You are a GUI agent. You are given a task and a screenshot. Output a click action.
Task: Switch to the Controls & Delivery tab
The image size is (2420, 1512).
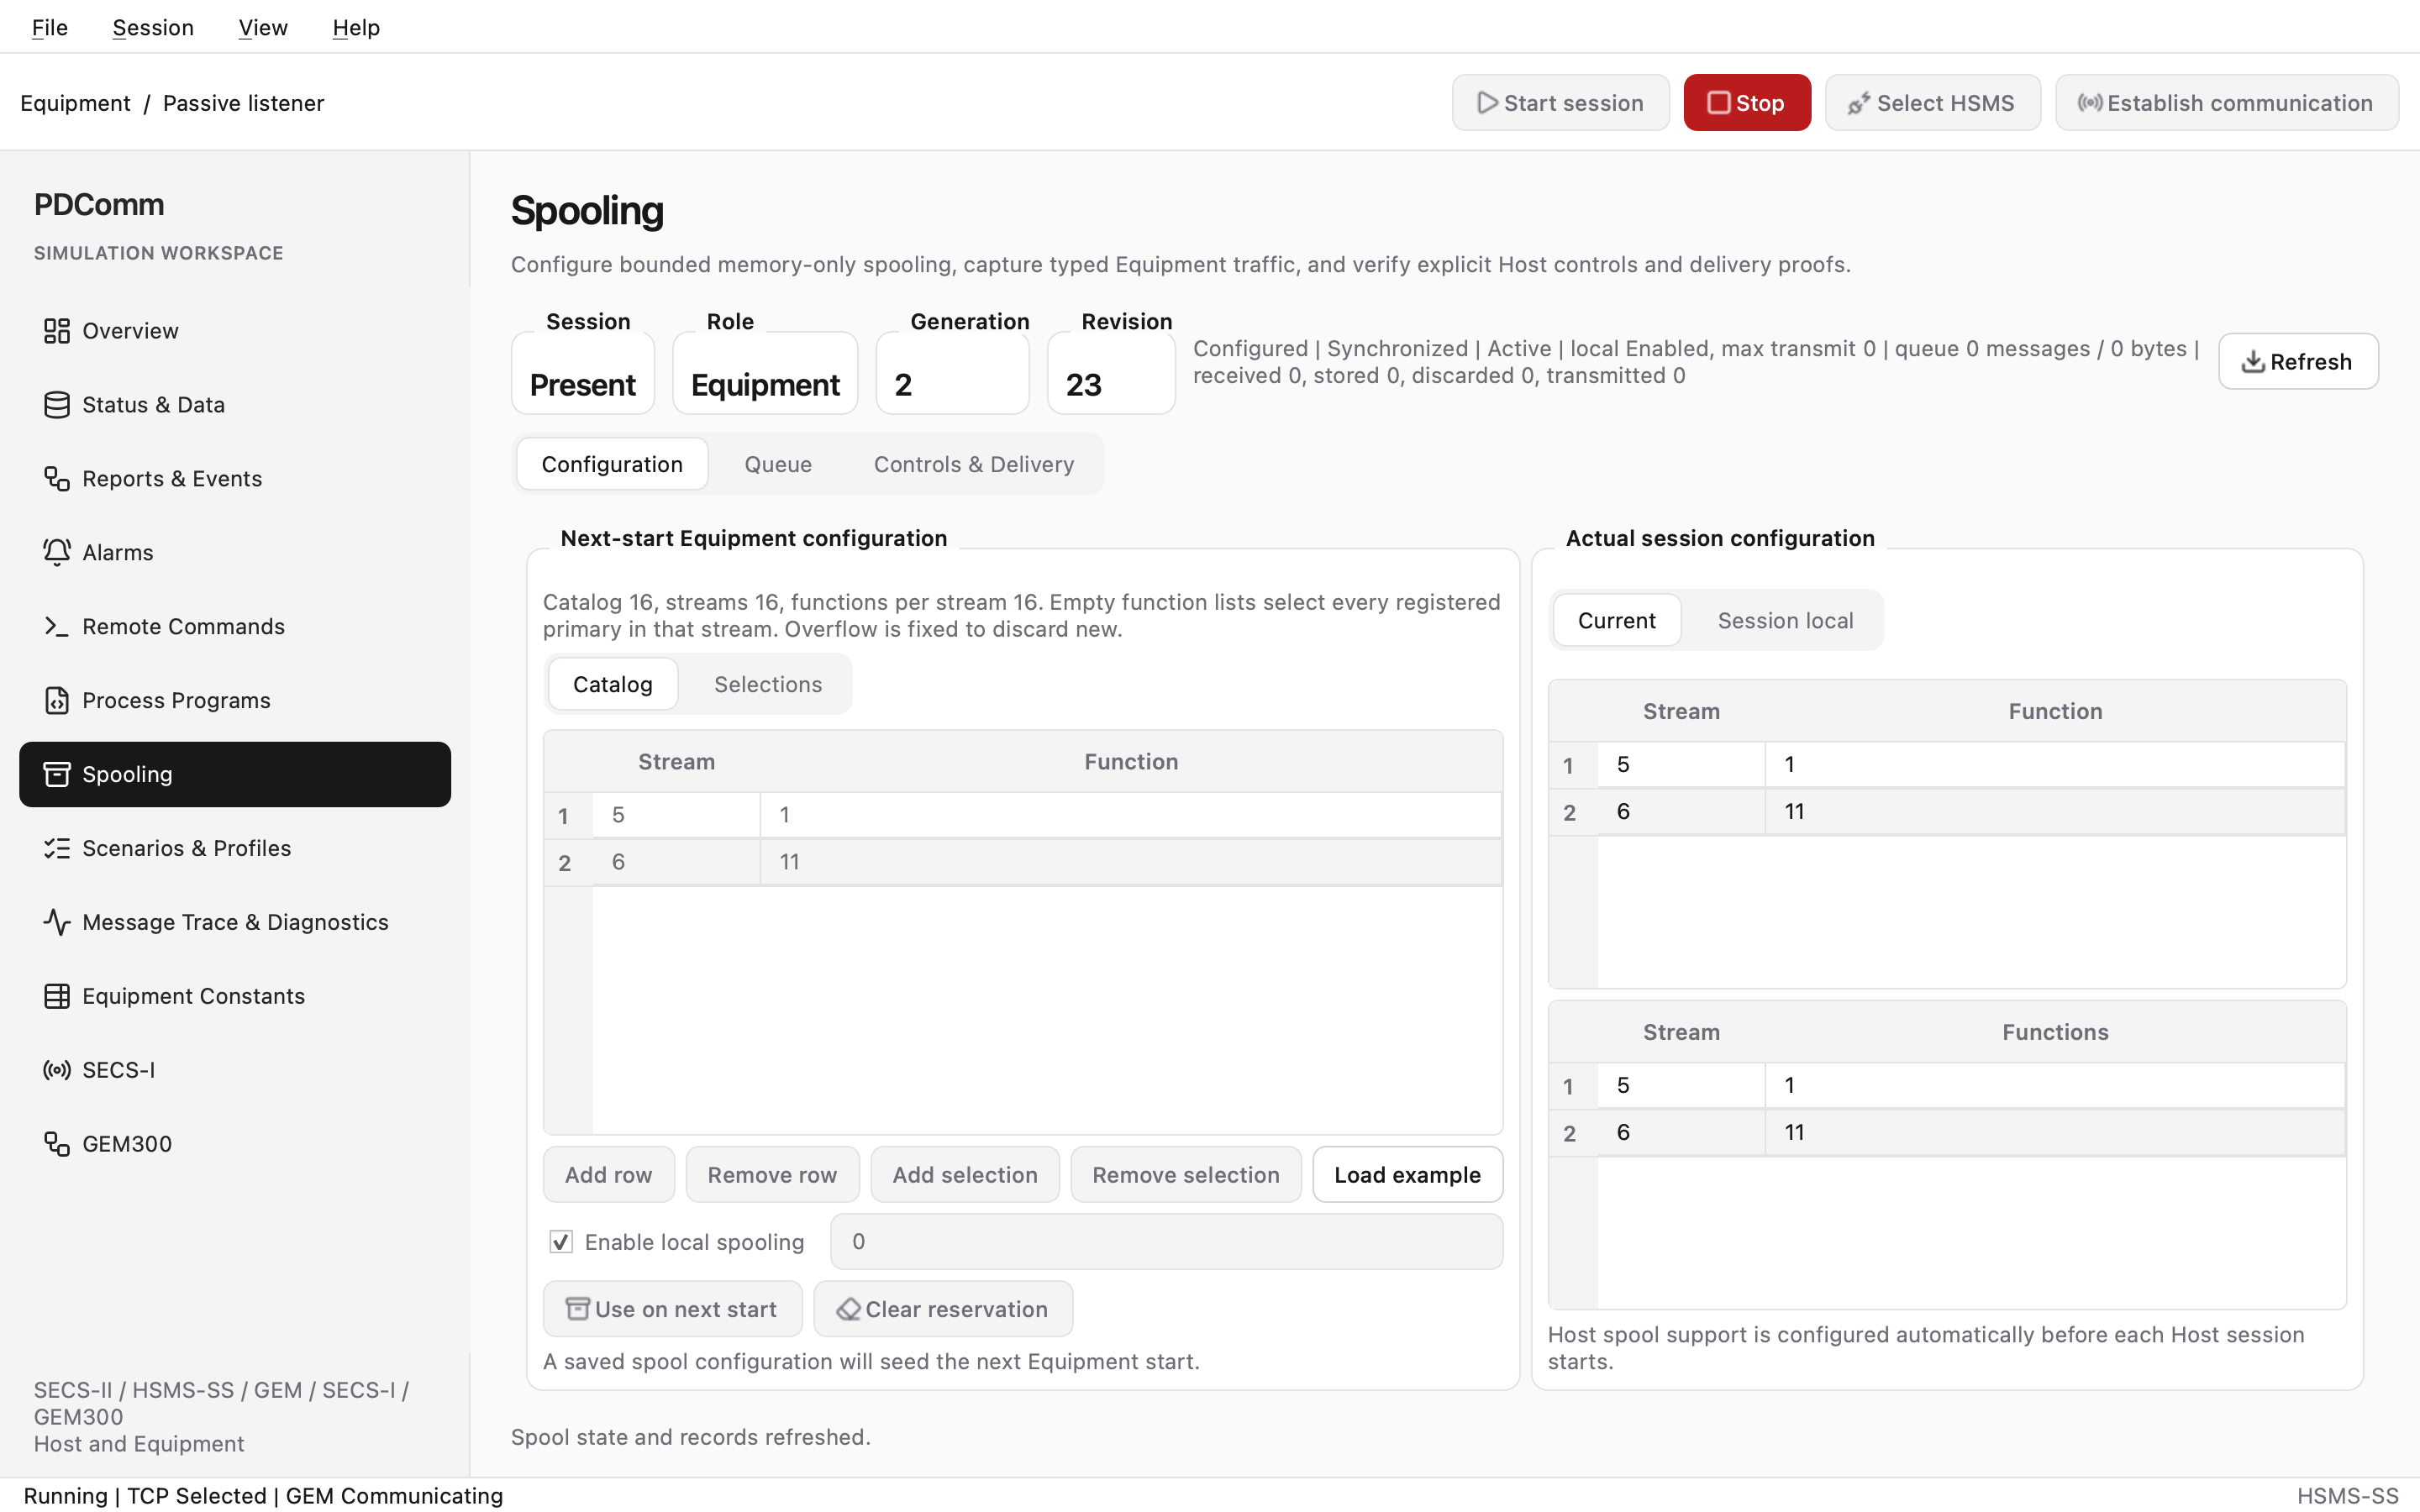tap(974, 464)
